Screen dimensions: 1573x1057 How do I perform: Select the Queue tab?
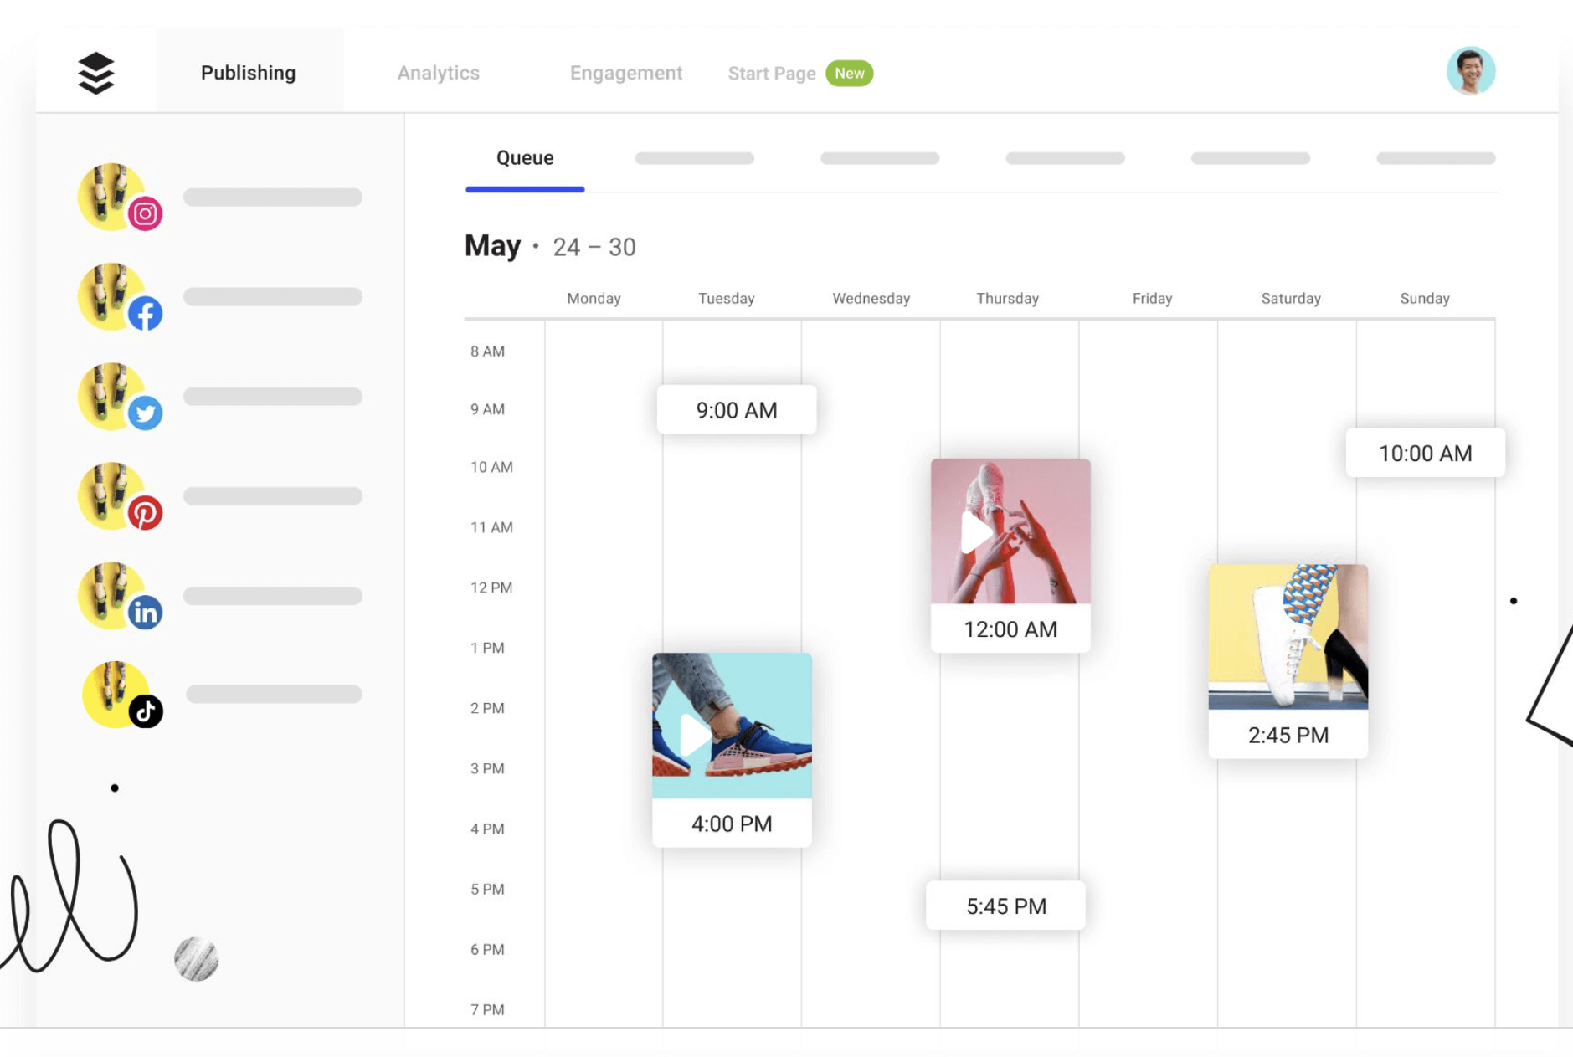coord(525,158)
